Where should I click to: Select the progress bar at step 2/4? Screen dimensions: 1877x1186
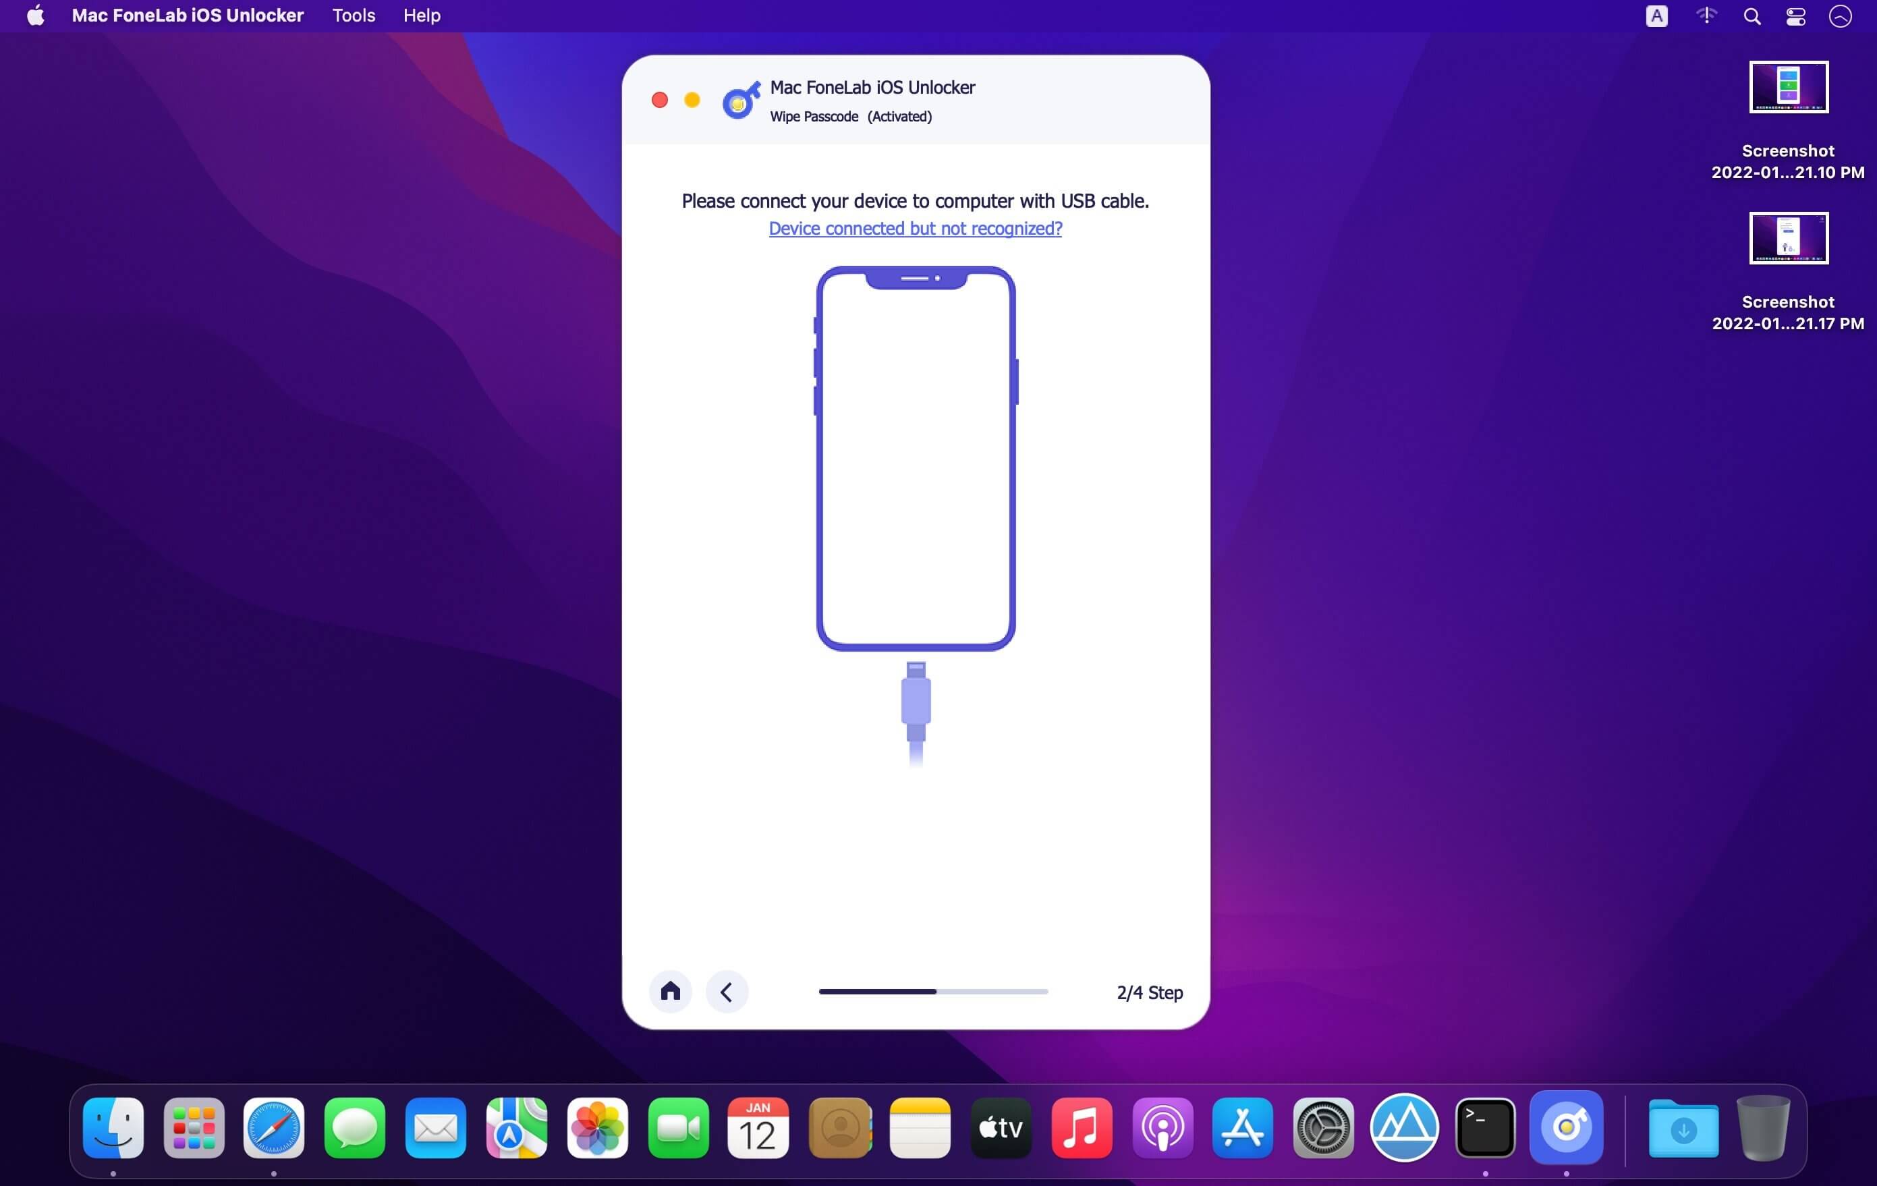[x=934, y=992]
